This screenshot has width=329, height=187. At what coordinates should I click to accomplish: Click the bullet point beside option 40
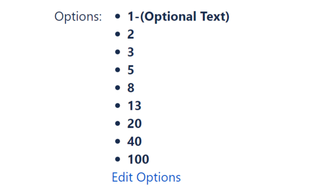(x=117, y=142)
